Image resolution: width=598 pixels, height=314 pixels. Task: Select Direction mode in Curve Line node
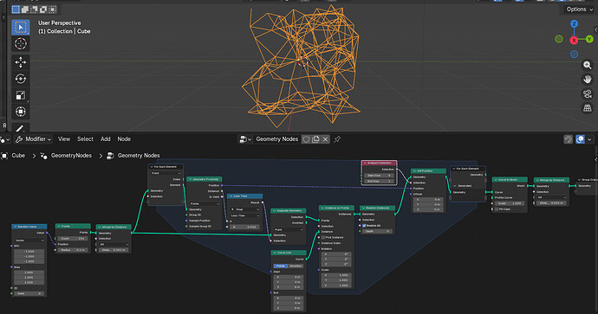(296, 266)
